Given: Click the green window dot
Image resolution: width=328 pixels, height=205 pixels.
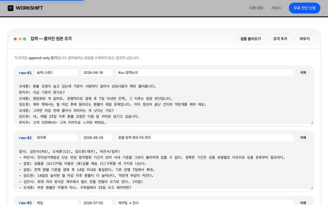Looking at the screenshot, I should click(25, 39).
